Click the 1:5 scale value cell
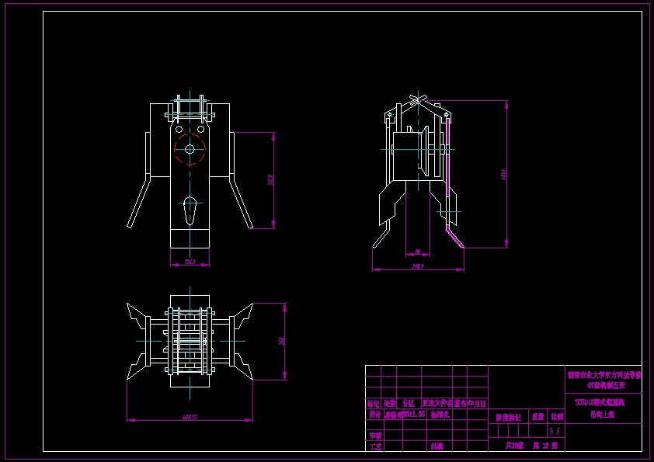The height and width of the screenshot is (462, 654). 555,431
